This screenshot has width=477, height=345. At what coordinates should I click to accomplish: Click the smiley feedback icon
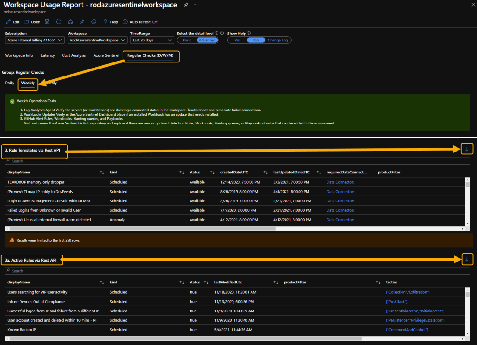click(94, 21)
